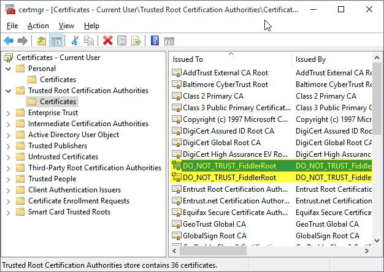Select DigiCert High Assurance EV Ro... row
The height and width of the screenshot is (272, 384).
[x=271, y=154]
